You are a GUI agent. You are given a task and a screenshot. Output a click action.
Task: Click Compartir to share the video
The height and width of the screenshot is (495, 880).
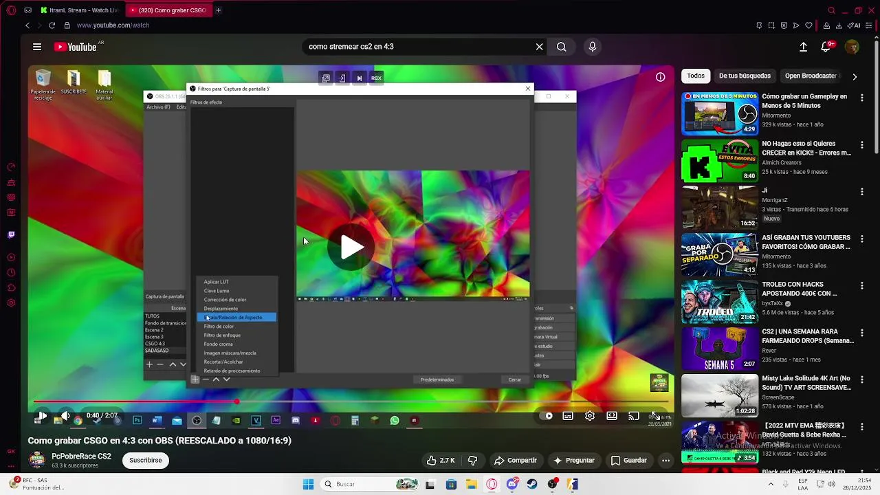coord(516,460)
